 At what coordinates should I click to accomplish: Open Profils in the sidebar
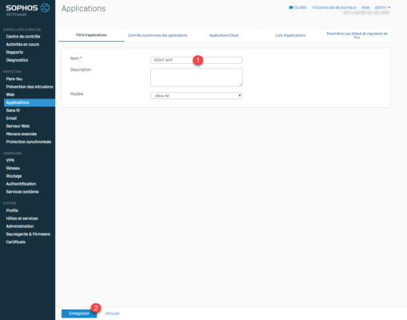[x=12, y=210]
